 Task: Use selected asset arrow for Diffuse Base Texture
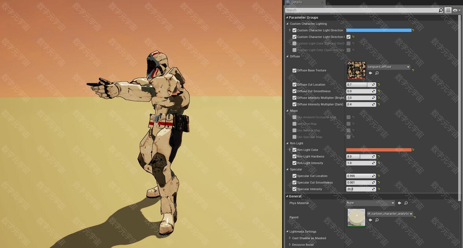(x=370, y=73)
